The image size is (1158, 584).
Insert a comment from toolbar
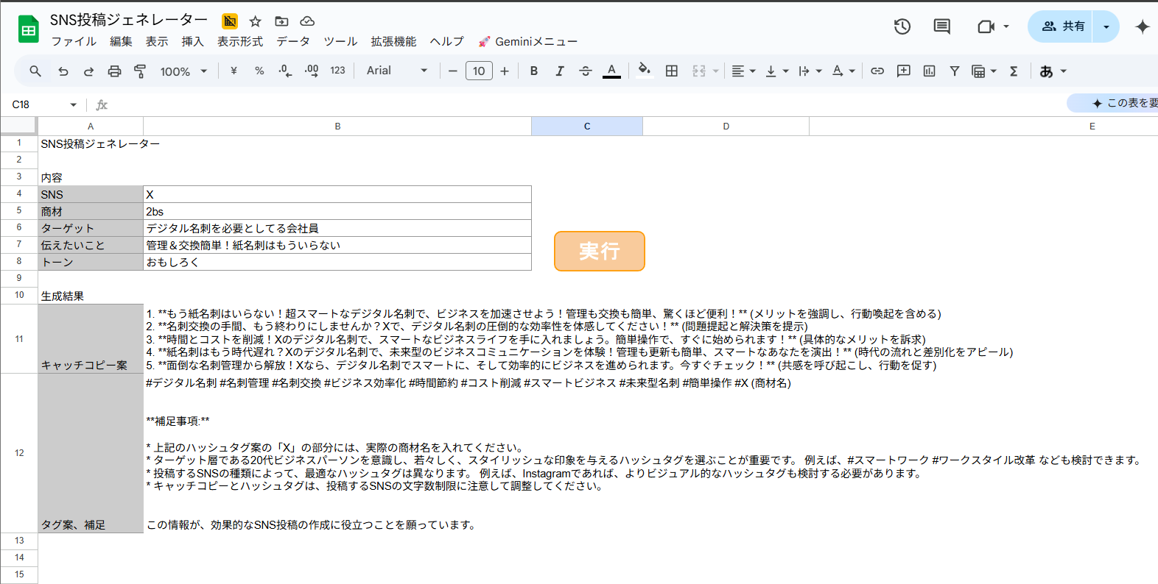[904, 71]
